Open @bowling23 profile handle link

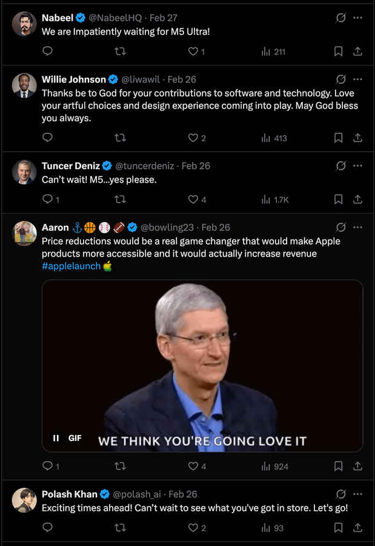[x=167, y=227]
